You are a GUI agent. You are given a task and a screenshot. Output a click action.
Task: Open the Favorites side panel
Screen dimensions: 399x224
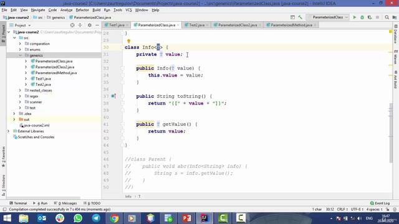(x=3, y=157)
